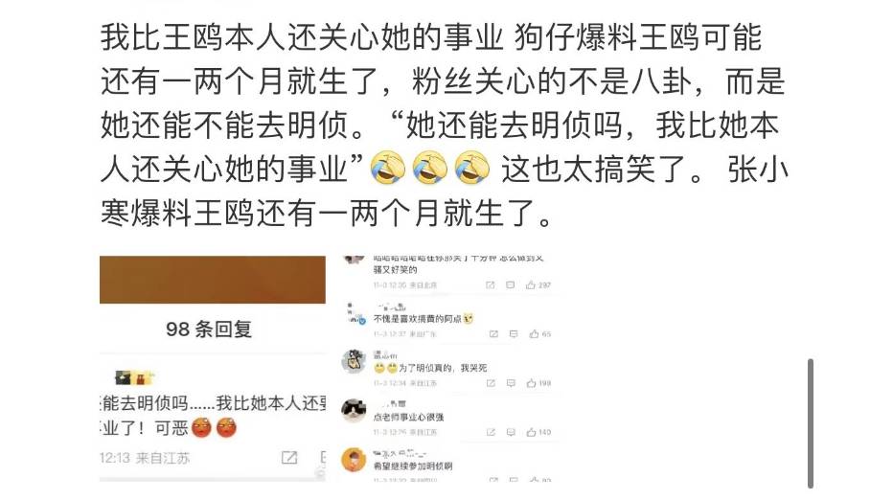893x500 pixels.
Task: Click the brown image banner in left screenshot
Action: click(213, 280)
